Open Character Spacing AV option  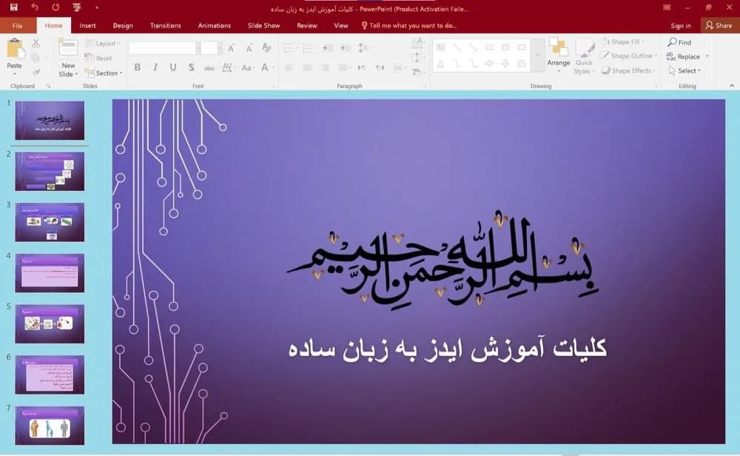click(227, 67)
